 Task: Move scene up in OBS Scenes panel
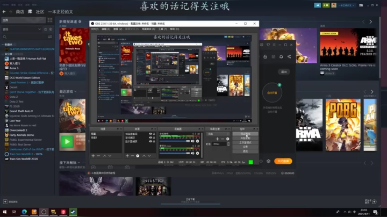[x=105, y=156]
